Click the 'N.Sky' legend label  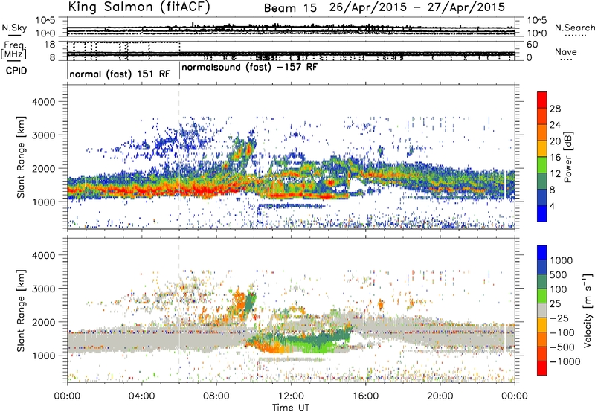coord(14,28)
